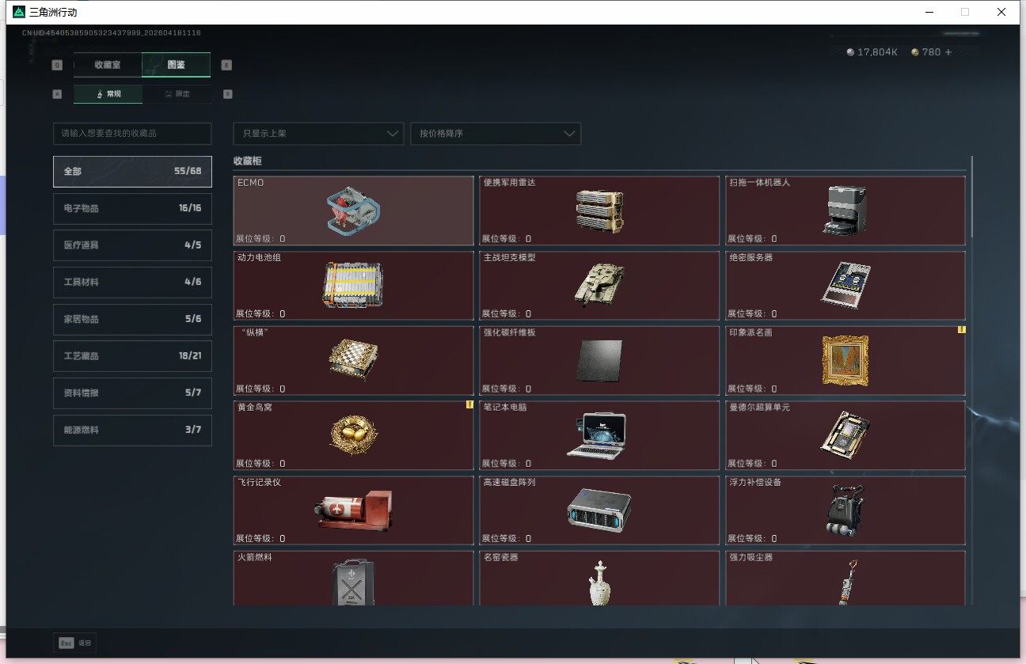Select the 黄金鸟窝 nest image

click(x=353, y=434)
